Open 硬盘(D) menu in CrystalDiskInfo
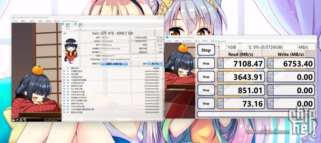 point(49,21)
